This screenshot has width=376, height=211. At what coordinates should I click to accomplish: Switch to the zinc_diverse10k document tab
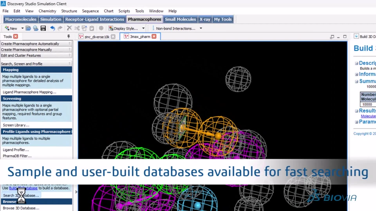click(97, 37)
